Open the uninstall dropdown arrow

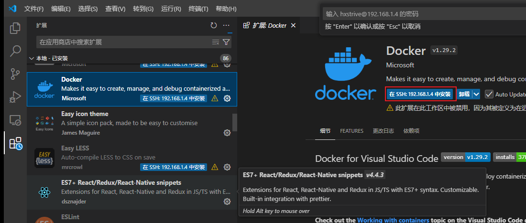click(476, 94)
